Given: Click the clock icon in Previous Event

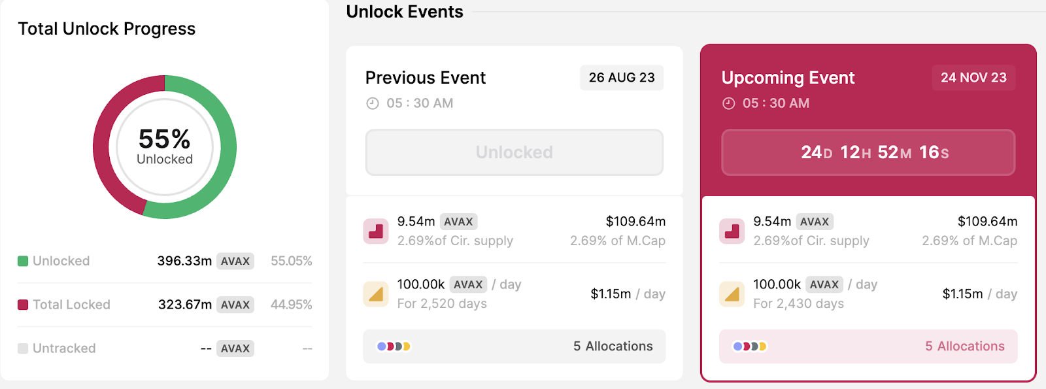Looking at the screenshot, I should coord(373,103).
